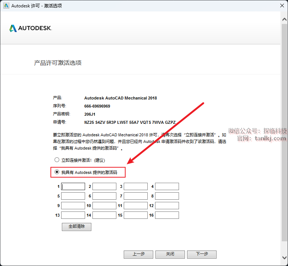Click activation code field 10
The image size is (288, 266).
coord(104,206)
